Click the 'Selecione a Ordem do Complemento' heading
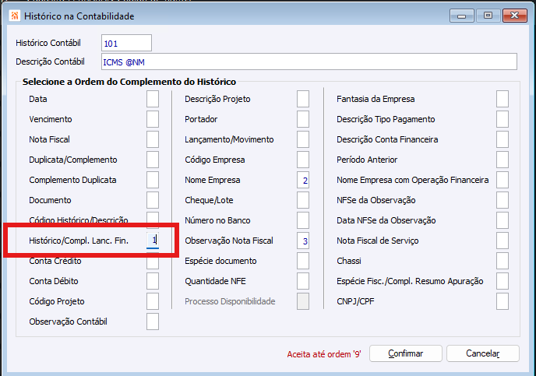The height and width of the screenshot is (376, 536). tap(129, 82)
